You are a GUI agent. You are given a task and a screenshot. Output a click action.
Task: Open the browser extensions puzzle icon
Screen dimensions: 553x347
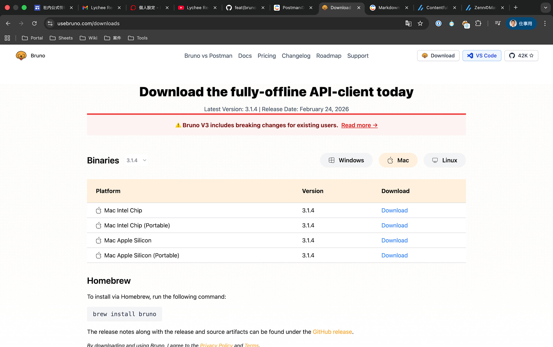coord(478,24)
